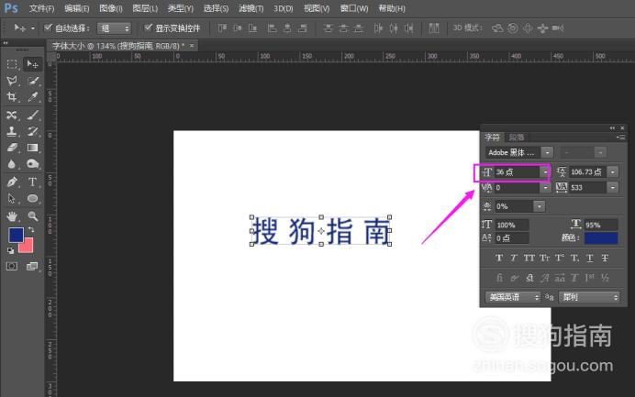
Task: Select the Quick Selection tool
Action: tap(32, 81)
